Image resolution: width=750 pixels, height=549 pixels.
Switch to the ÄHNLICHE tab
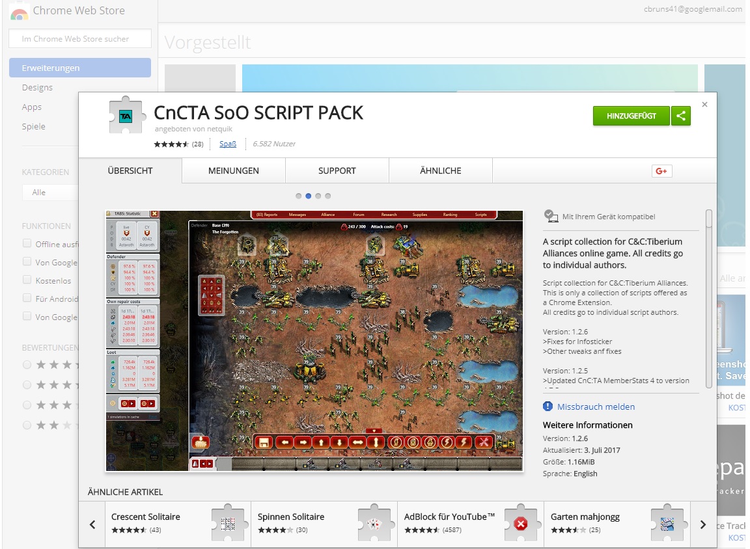pos(441,170)
